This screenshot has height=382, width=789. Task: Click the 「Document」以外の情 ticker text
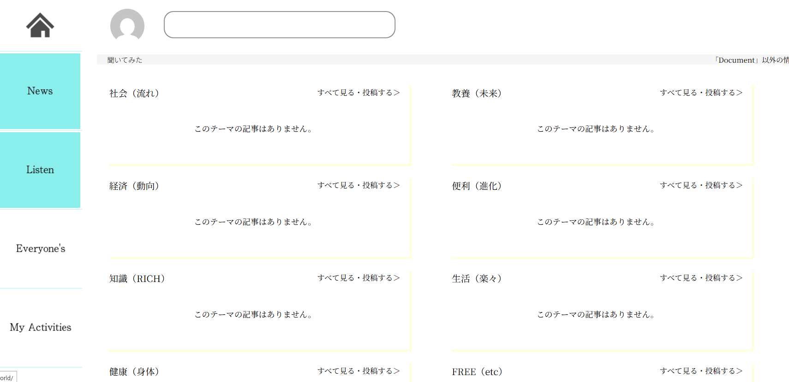[x=751, y=60]
